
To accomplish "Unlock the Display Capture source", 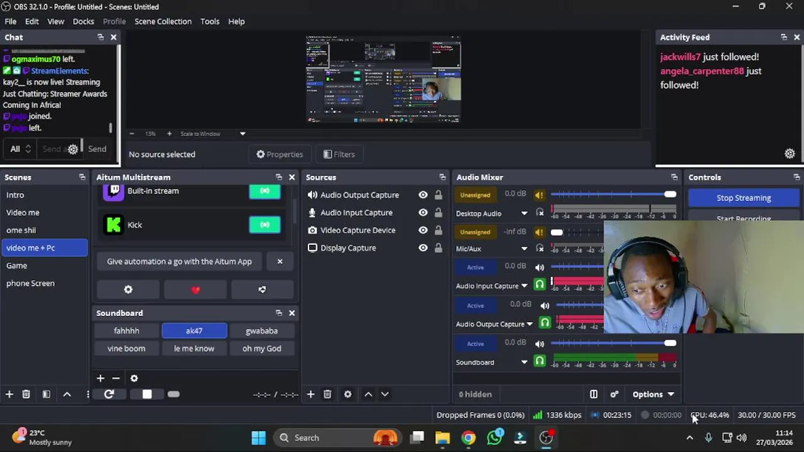I will point(438,248).
